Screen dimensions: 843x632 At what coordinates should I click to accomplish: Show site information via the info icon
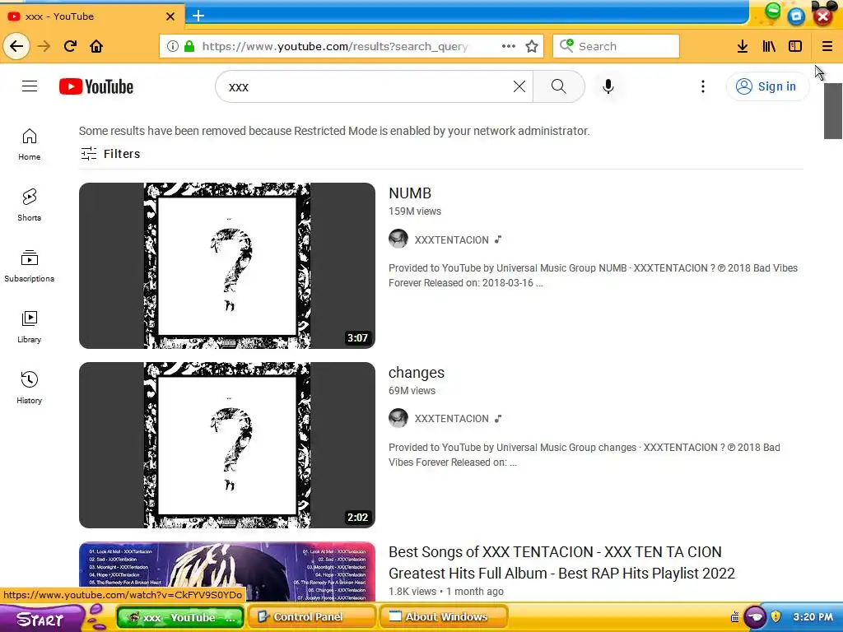coord(173,46)
